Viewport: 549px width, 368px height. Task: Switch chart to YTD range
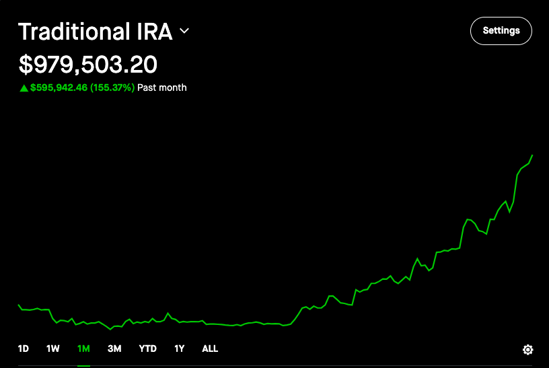click(x=148, y=348)
